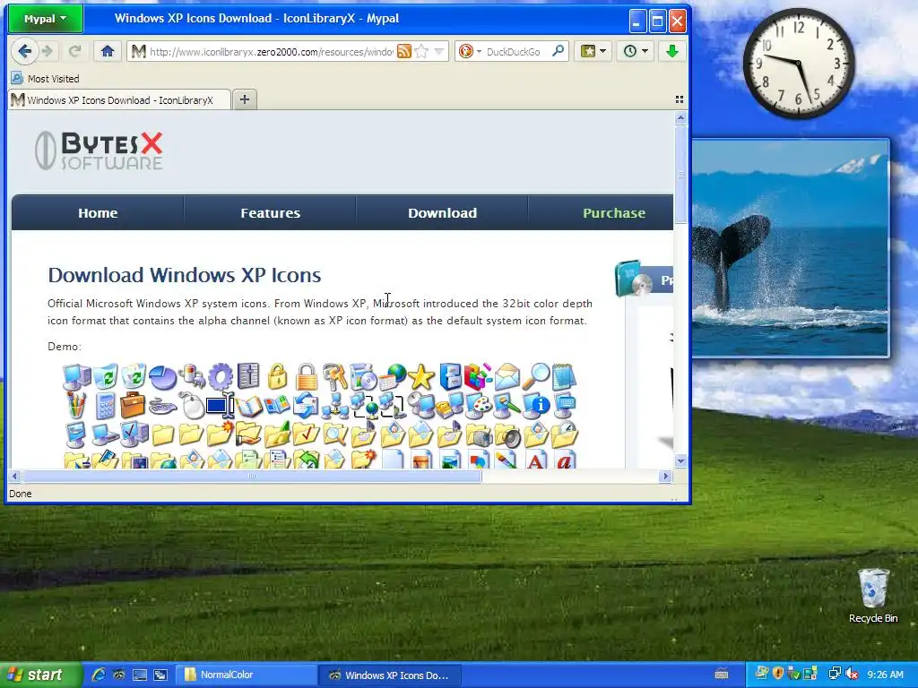Click the keys demo icon
This screenshot has width=918, height=688.
335,377
